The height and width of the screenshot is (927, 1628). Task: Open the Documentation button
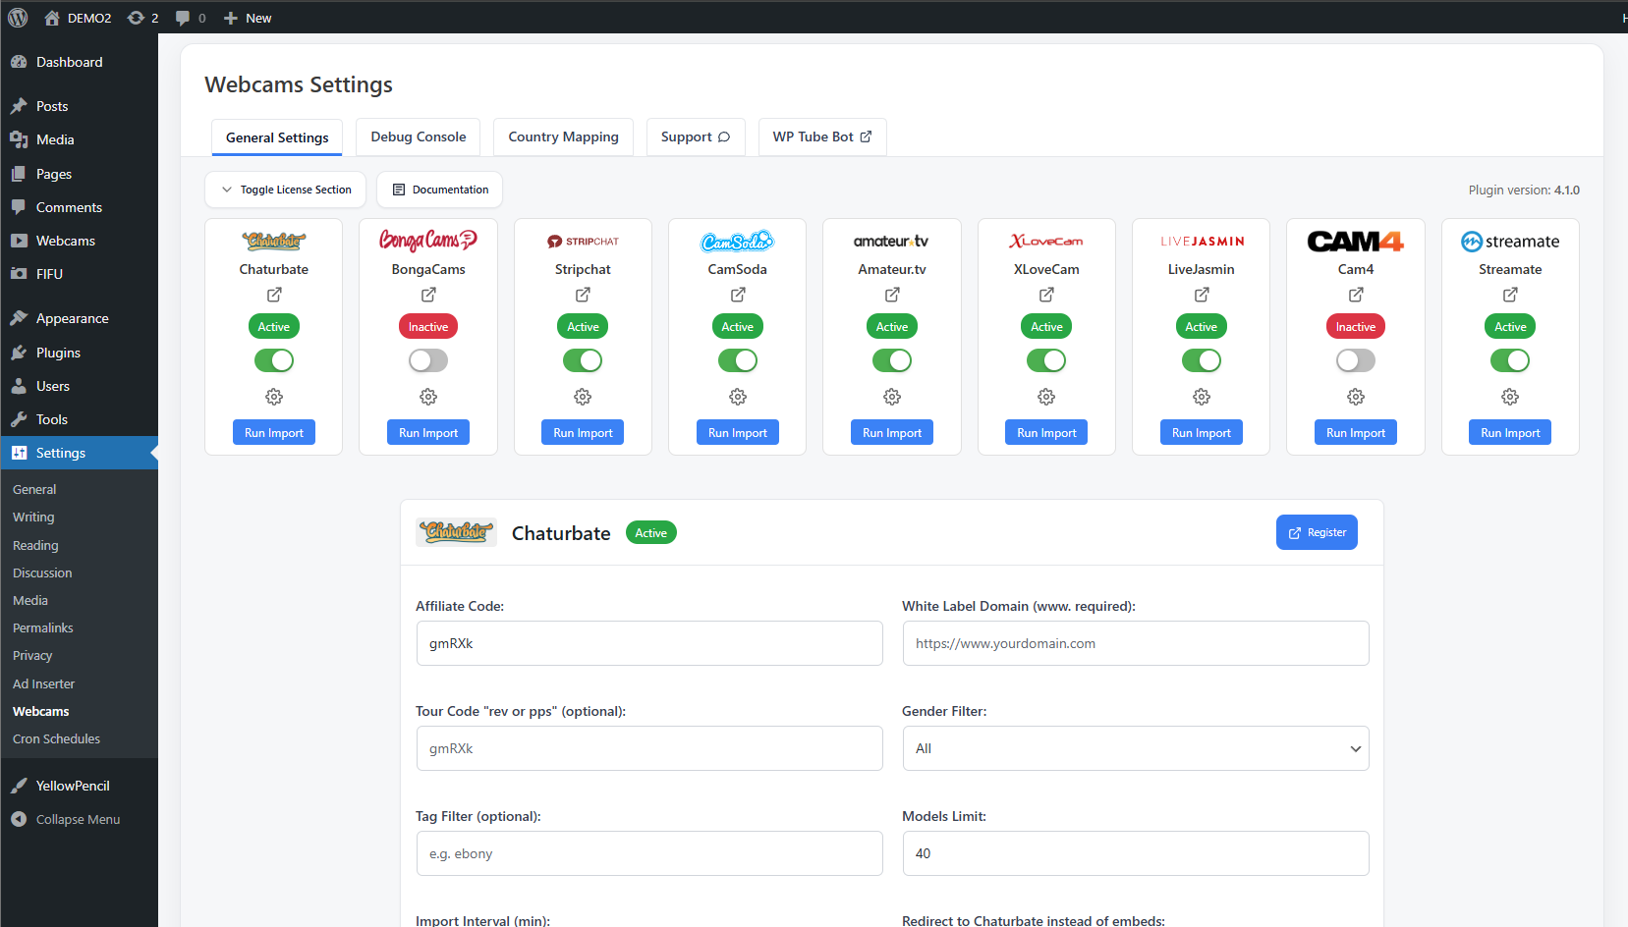[x=439, y=190]
